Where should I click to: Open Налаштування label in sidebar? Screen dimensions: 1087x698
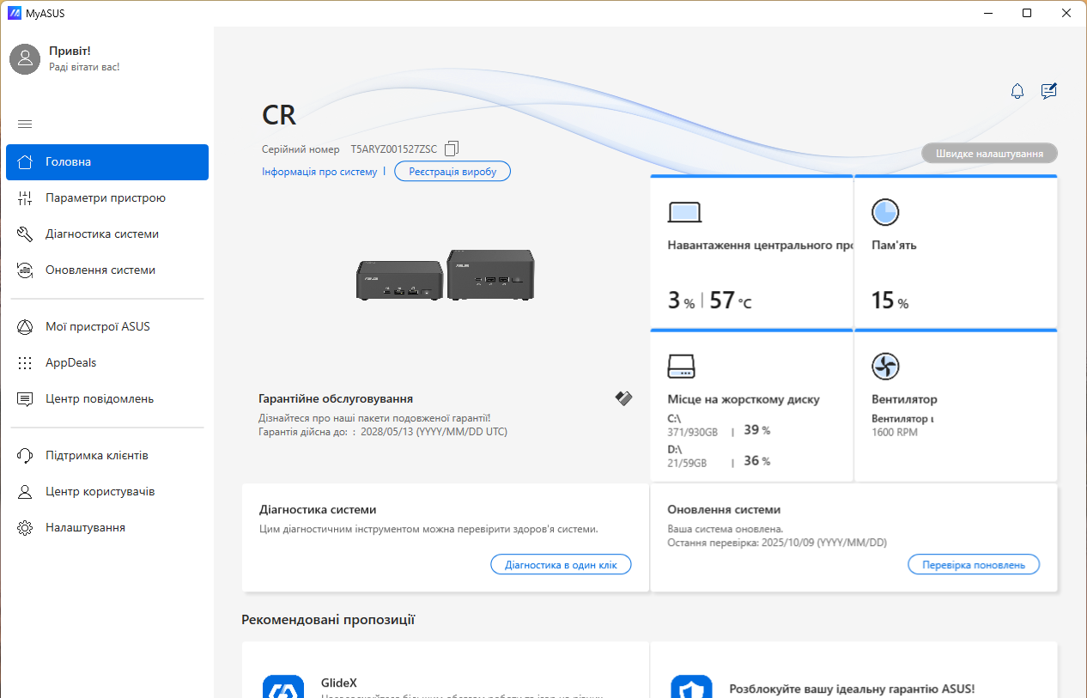86,528
